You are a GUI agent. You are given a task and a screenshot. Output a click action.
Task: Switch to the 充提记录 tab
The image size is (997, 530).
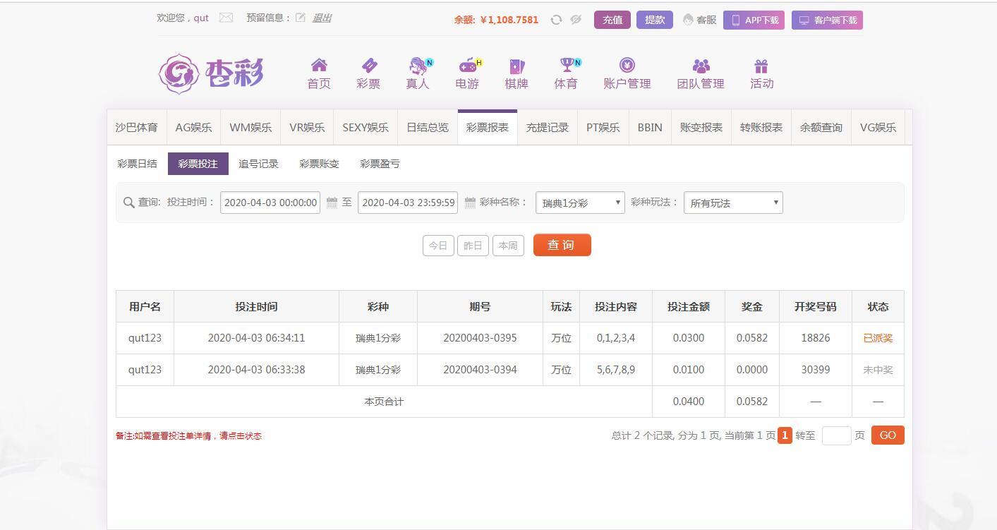click(x=548, y=128)
